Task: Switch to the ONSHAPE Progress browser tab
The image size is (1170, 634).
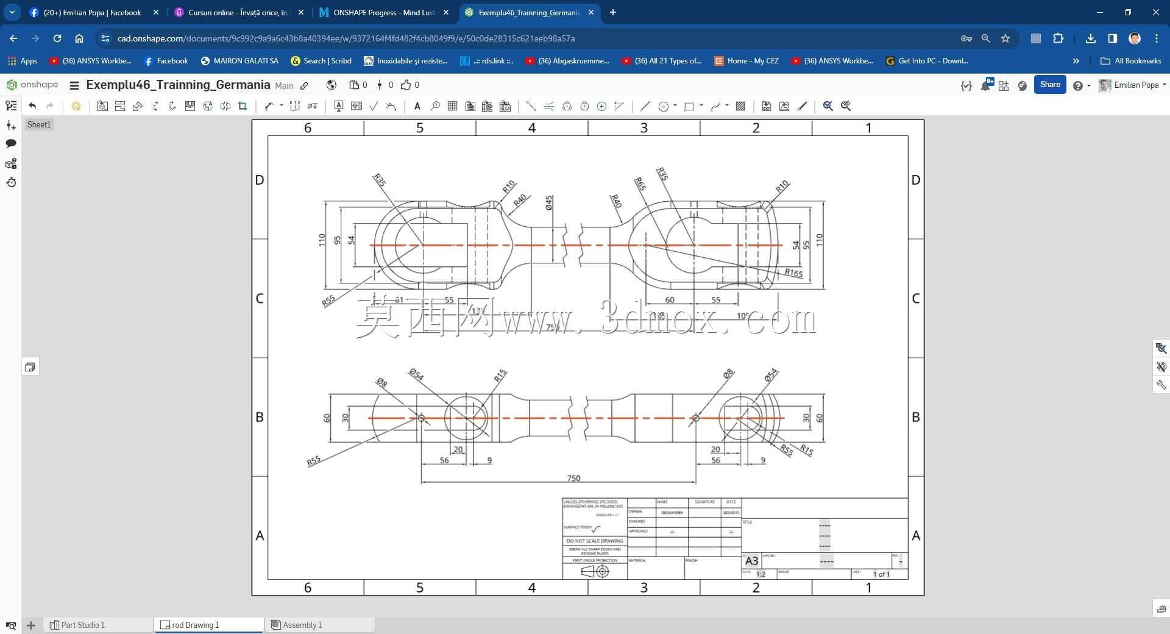Action: pyautogui.click(x=384, y=12)
